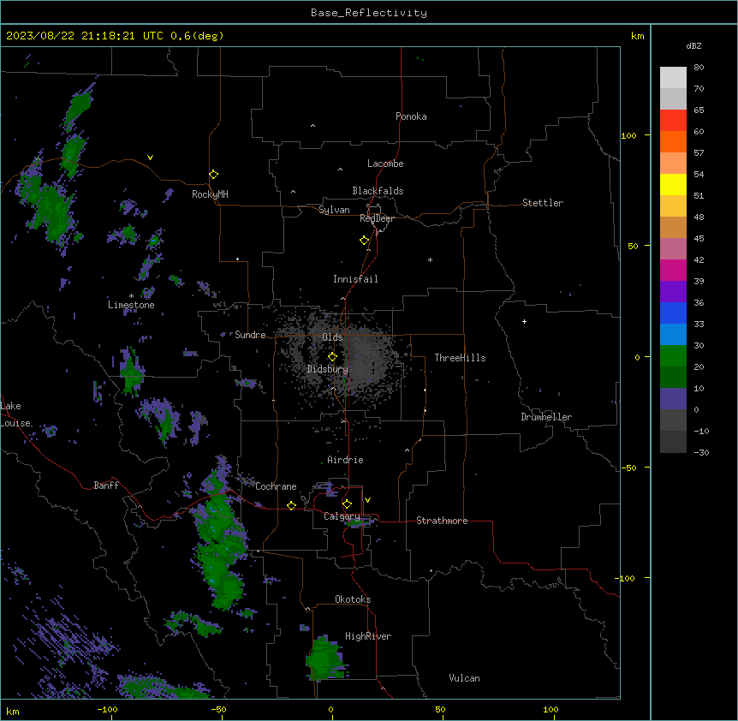This screenshot has height=721, width=738.
Task: Click the Cochrane town label
Action: click(x=276, y=486)
